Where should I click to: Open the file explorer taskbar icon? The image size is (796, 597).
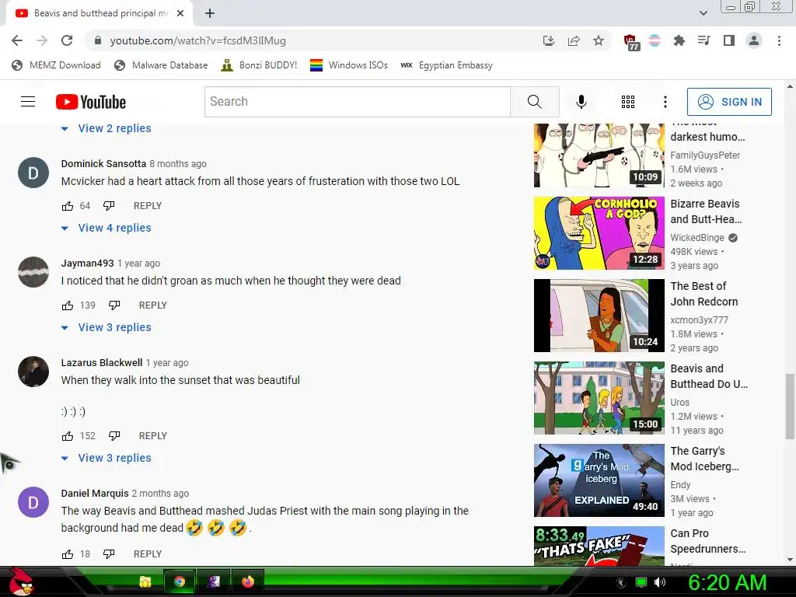click(145, 581)
